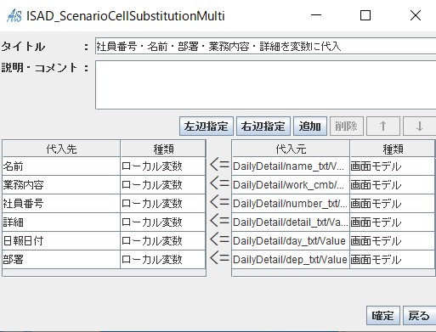Click the up arrow reorder button
Screen dimensions: 436x332
click(x=383, y=126)
